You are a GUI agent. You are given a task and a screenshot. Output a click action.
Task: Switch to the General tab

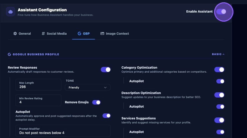coord(22,33)
